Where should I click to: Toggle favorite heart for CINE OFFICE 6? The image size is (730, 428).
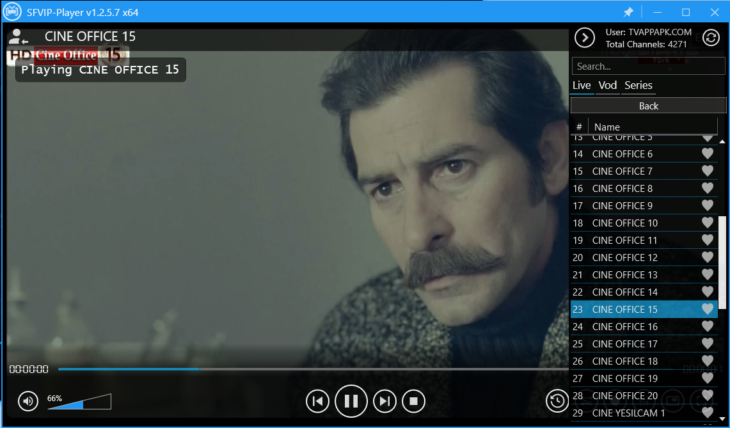[x=707, y=154]
